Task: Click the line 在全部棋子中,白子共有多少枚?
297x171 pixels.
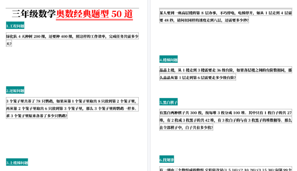Action: (186, 128)
